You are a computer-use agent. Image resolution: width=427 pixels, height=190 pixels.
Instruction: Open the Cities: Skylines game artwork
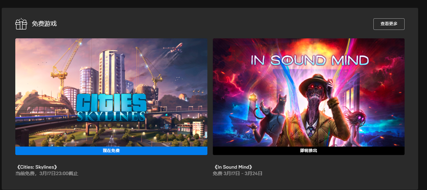[111, 92]
